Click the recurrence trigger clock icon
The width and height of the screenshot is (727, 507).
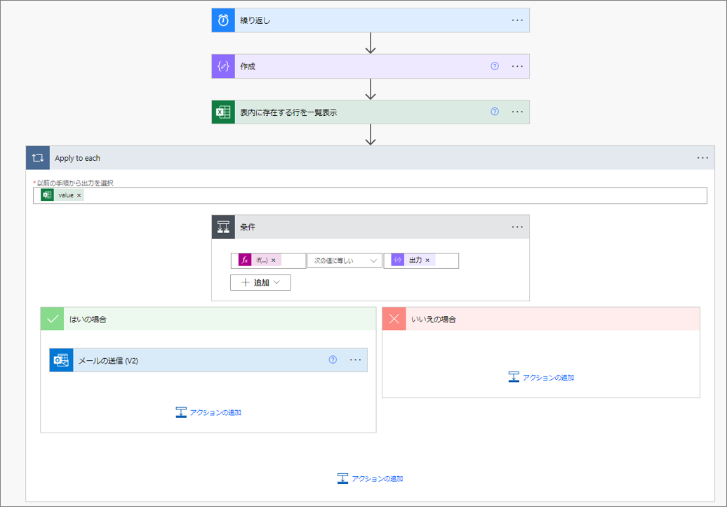point(223,20)
